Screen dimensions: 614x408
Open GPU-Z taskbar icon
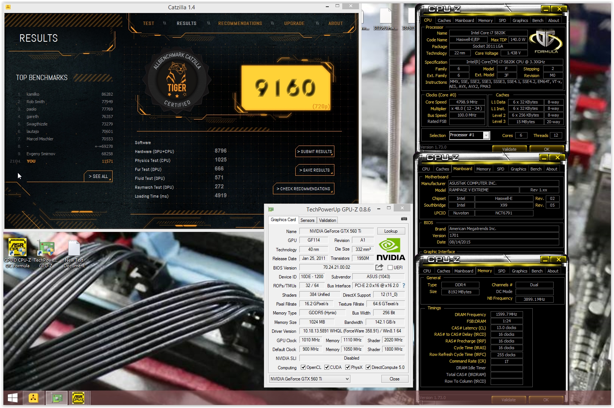(x=56, y=398)
